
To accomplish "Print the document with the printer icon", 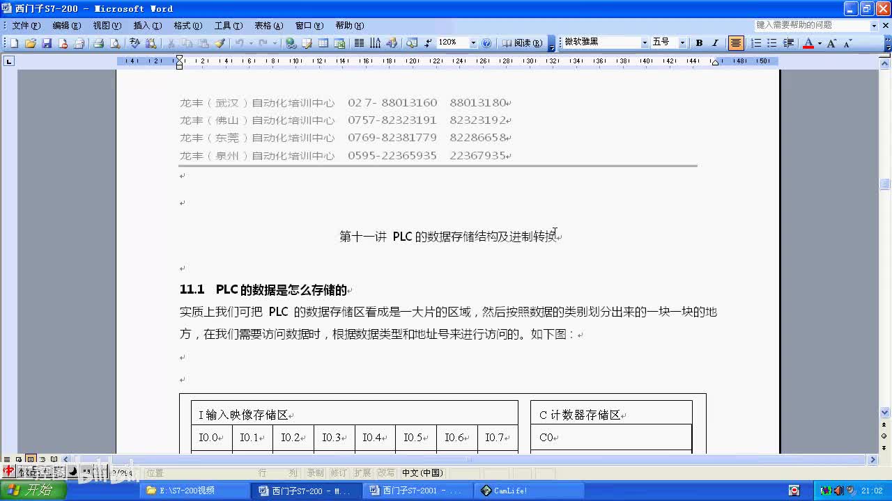I will pos(98,43).
